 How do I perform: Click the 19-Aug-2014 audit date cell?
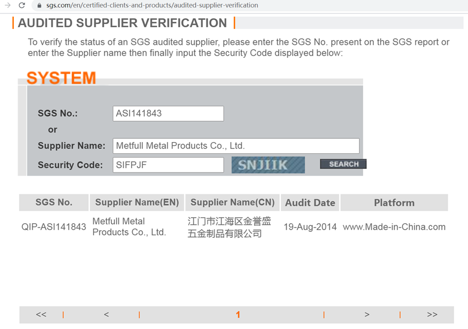point(310,227)
